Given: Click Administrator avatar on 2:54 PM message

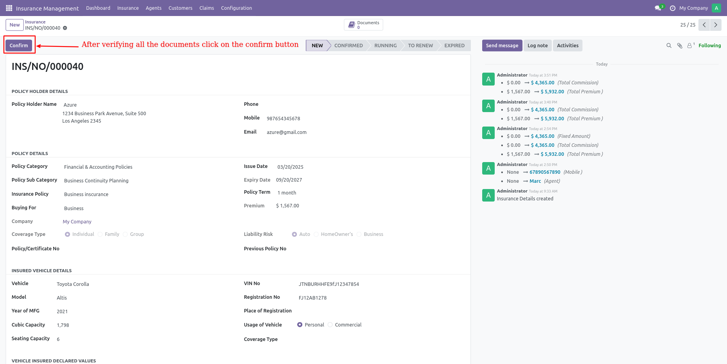Looking at the screenshot, I should pyautogui.click(x=488, y=133).
